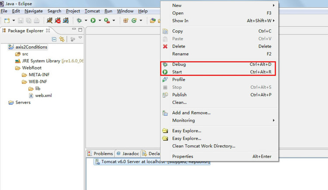This screenshot has height=190, width=328.
Task: Expand the Show In submenu
Action: point(219,21)
